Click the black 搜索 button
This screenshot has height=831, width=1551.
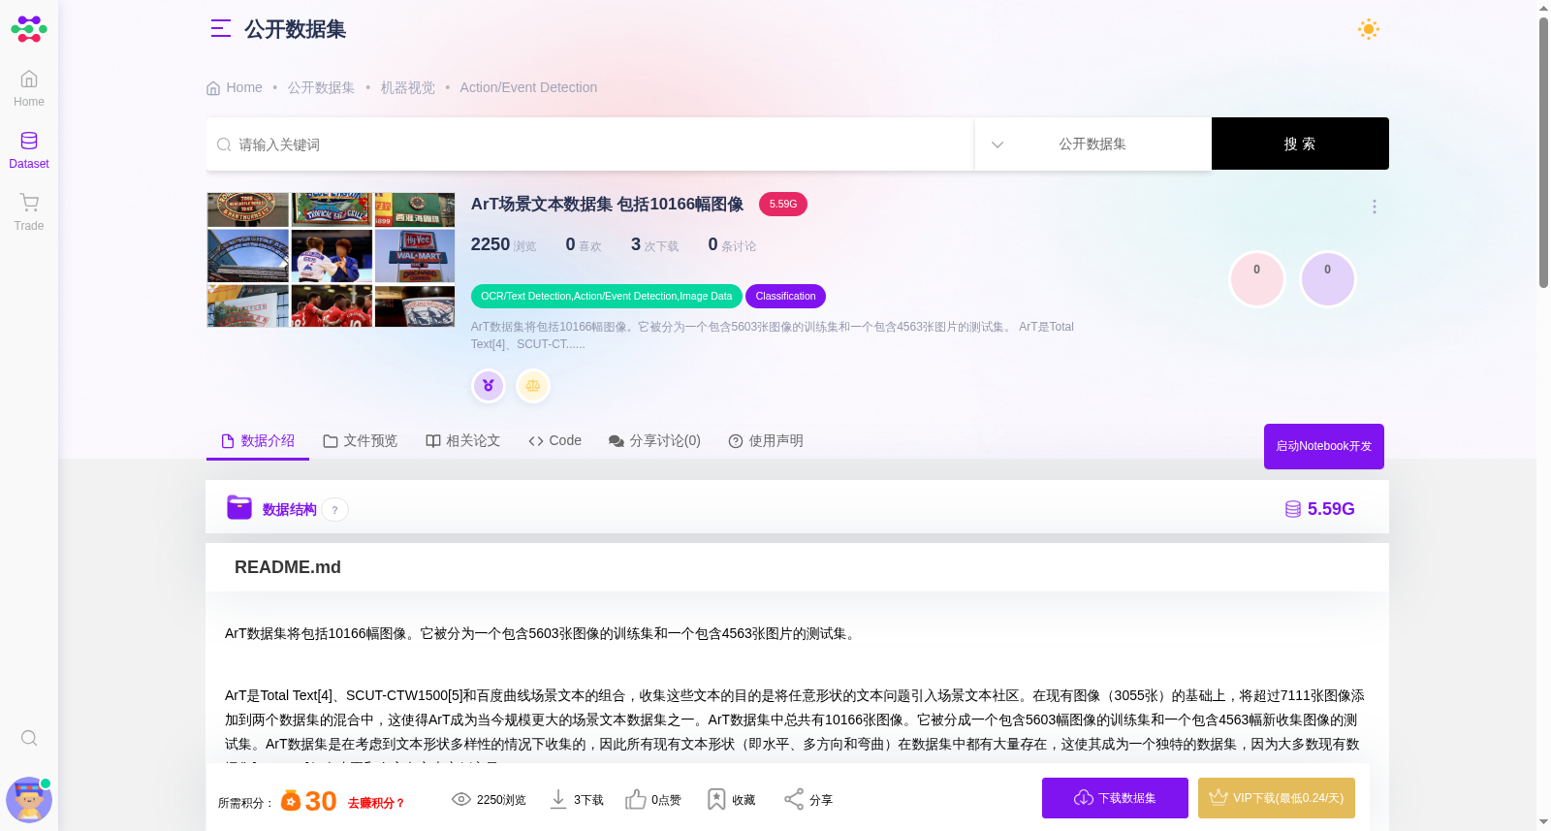1300,144
